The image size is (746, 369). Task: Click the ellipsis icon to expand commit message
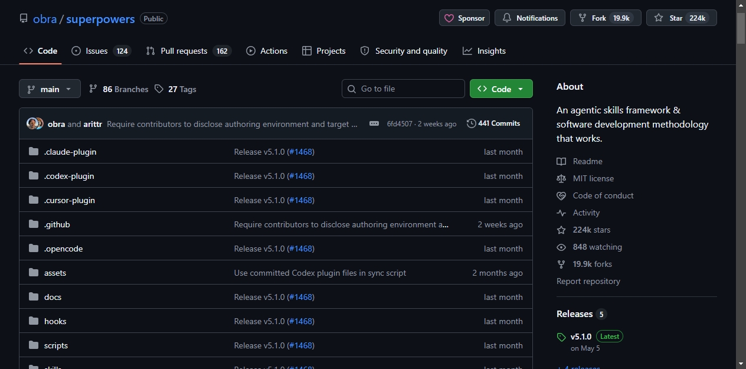click(374, 123)
